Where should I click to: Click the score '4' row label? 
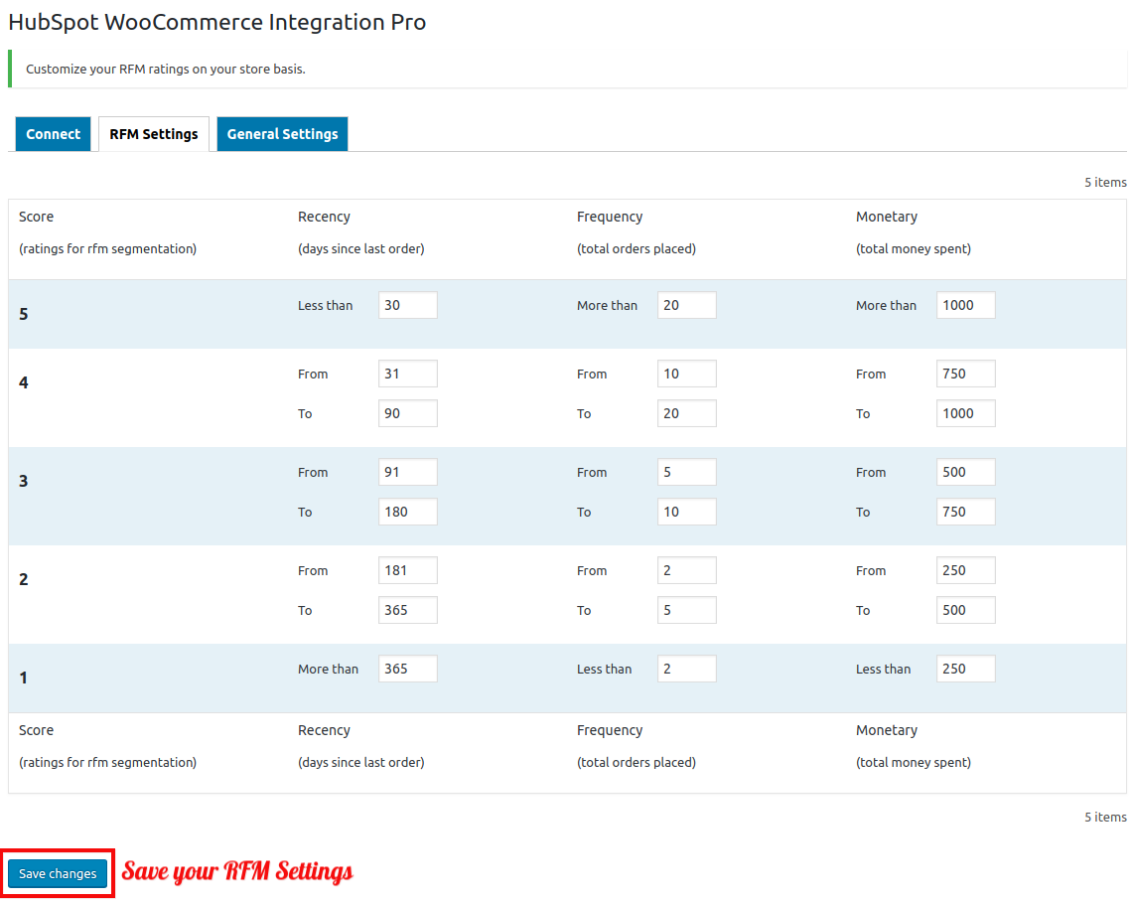(24, 383)
